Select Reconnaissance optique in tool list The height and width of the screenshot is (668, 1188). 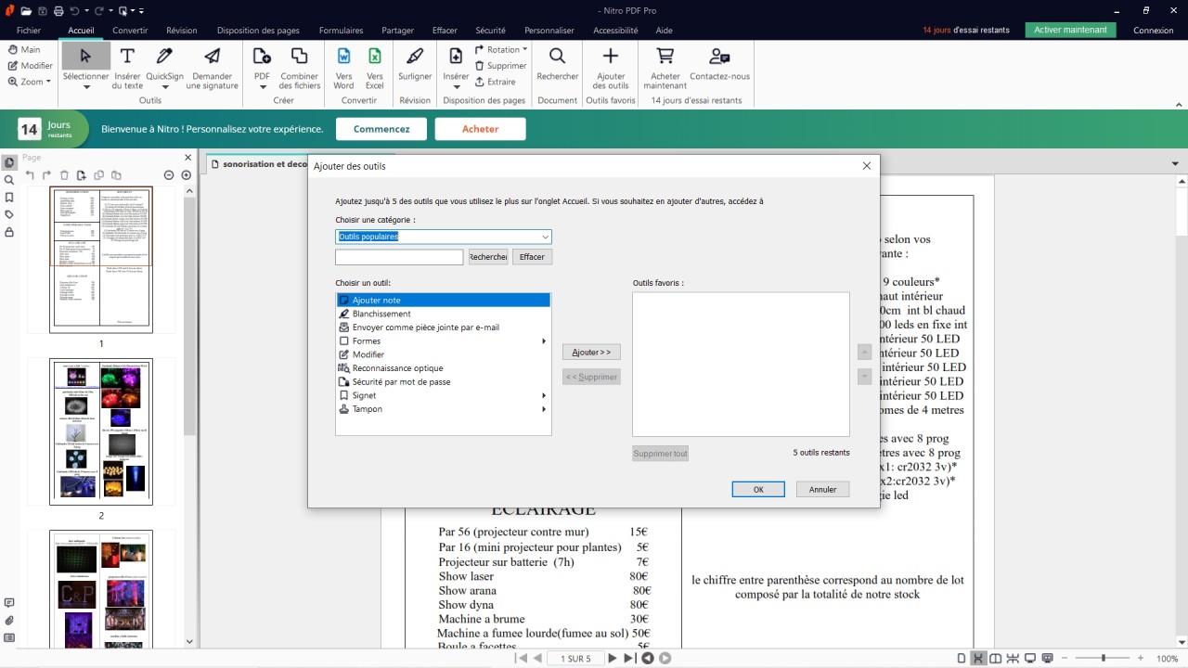[x=397, y=368]
